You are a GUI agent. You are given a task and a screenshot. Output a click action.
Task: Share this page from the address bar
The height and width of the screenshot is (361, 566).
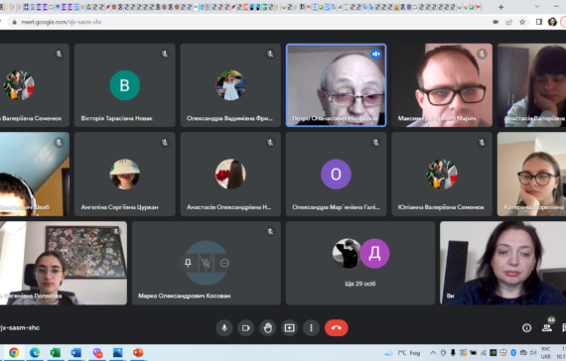(x=509, y=22)
